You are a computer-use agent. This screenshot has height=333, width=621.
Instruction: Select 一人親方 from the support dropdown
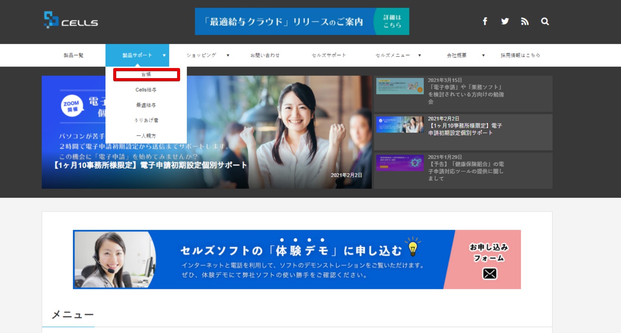click(146, 136)
